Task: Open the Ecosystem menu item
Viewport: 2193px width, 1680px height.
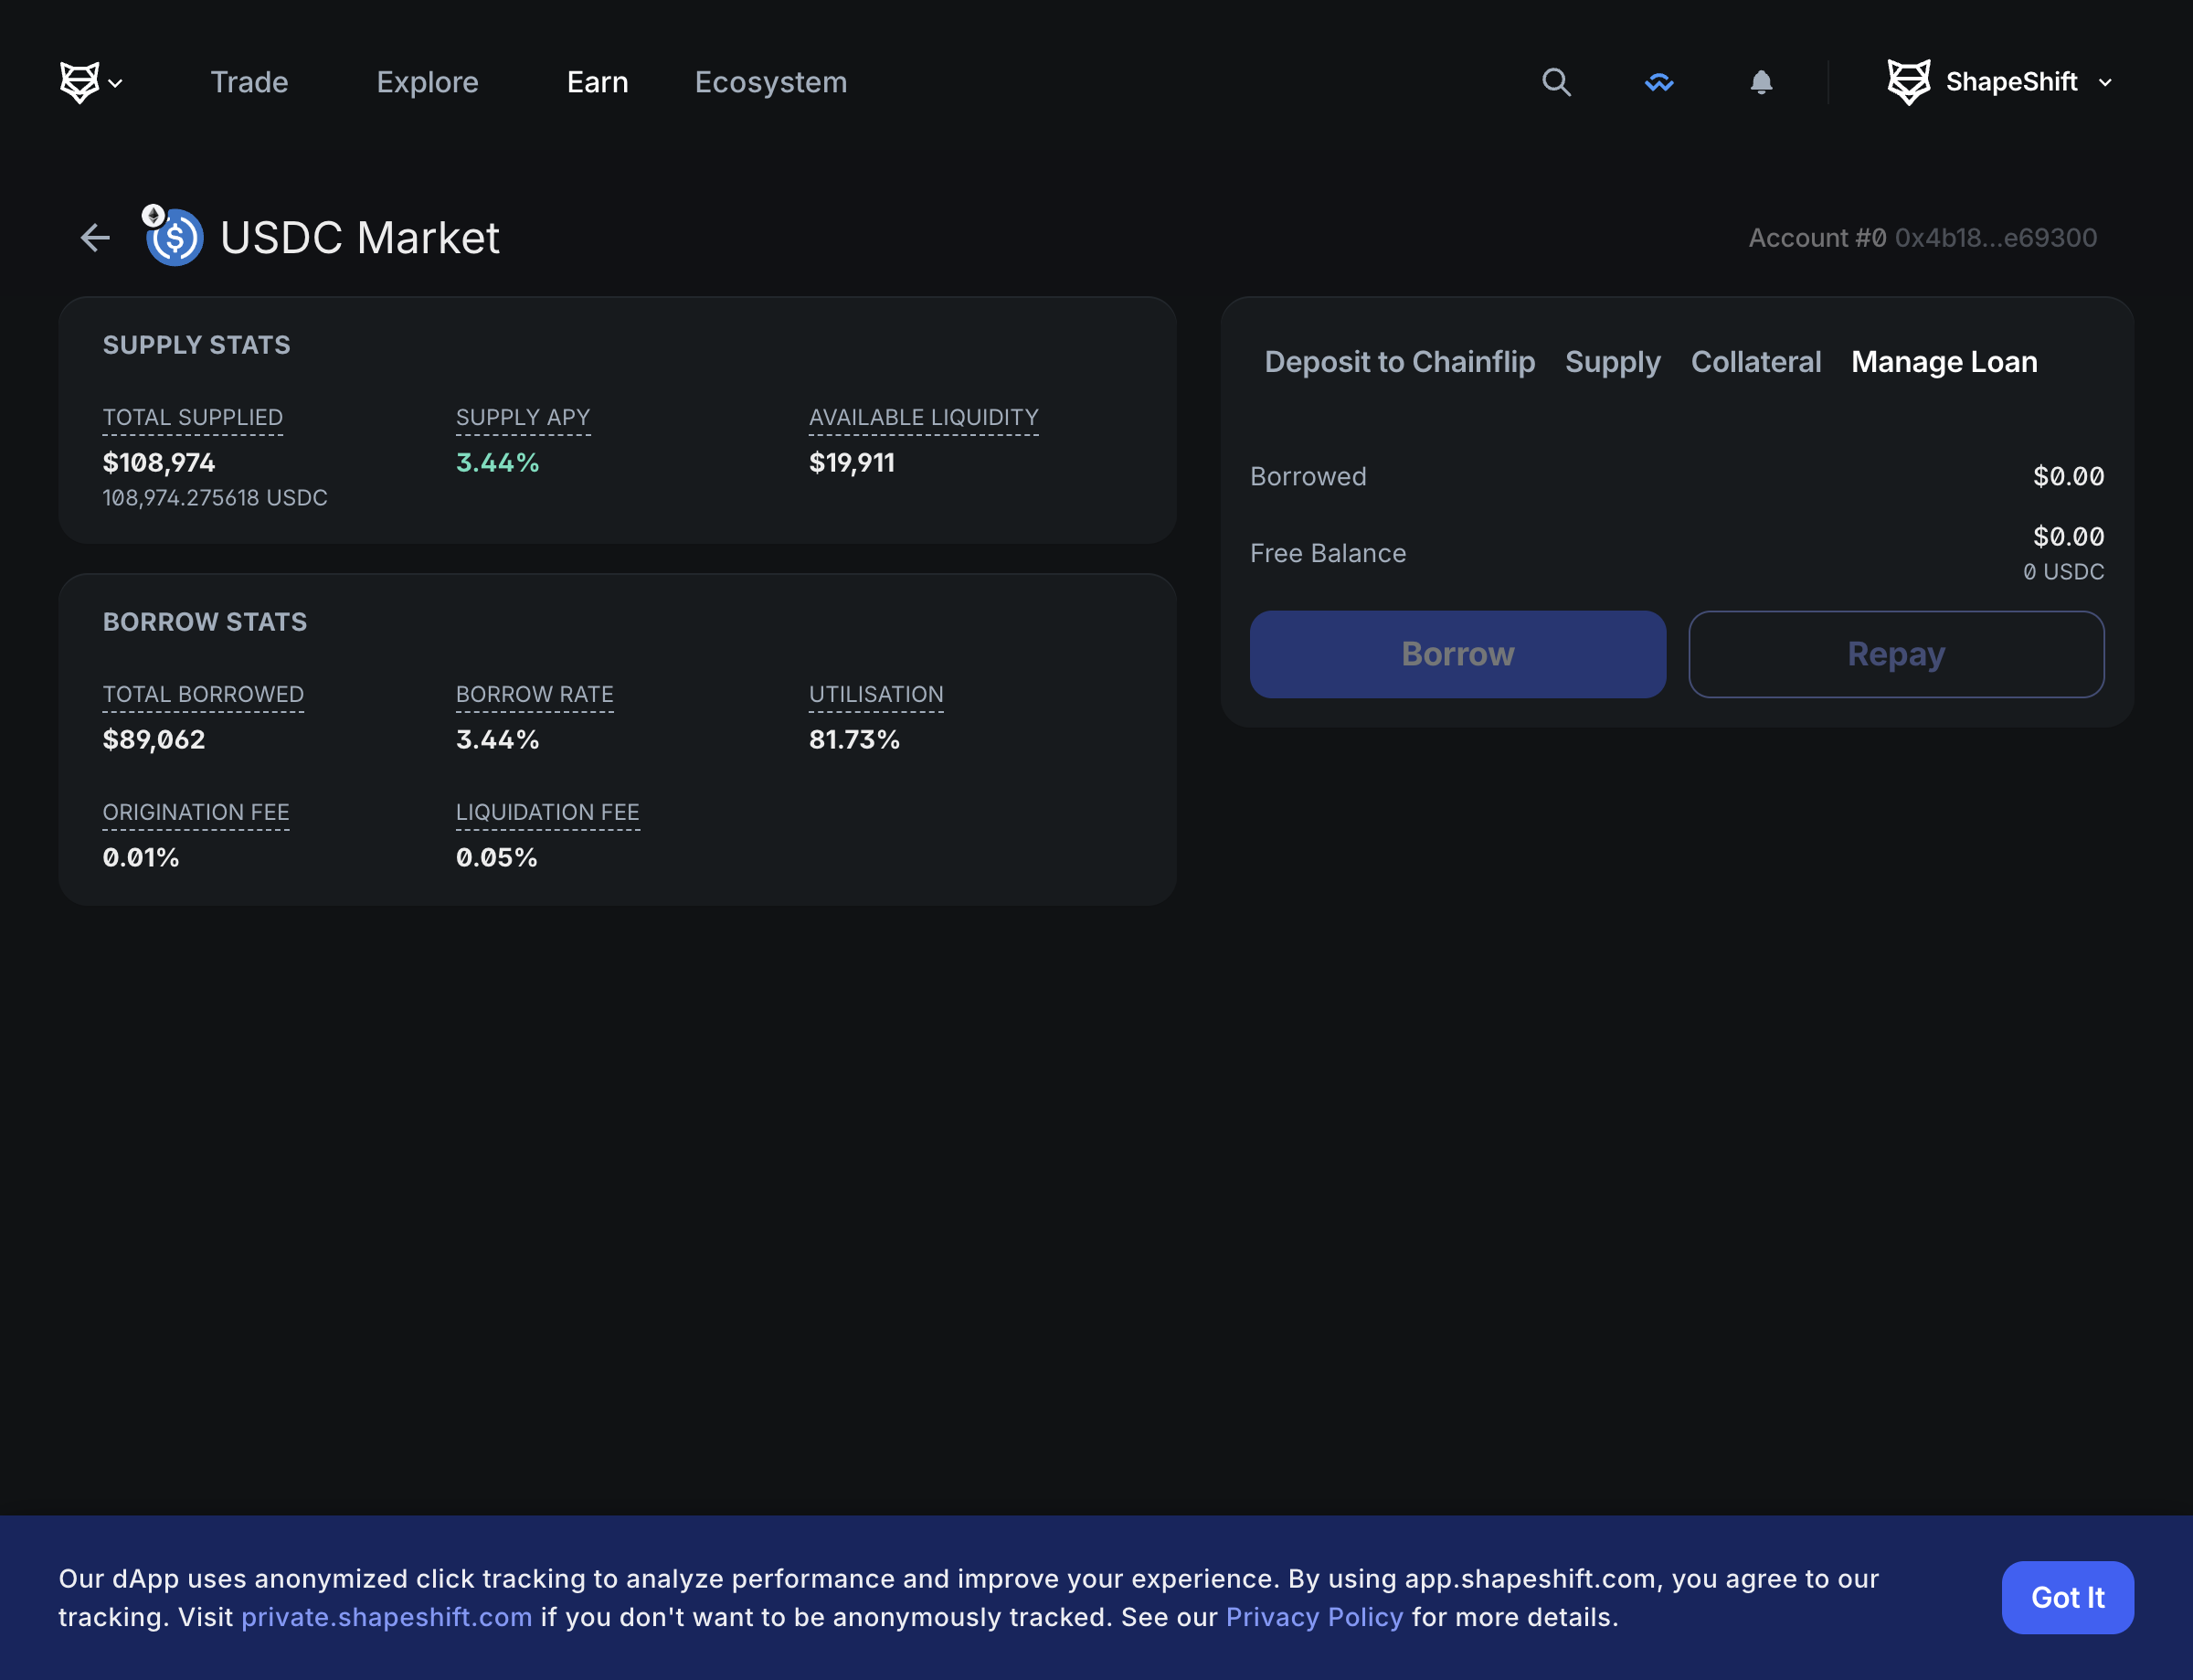Action: (x=770, y=82)
